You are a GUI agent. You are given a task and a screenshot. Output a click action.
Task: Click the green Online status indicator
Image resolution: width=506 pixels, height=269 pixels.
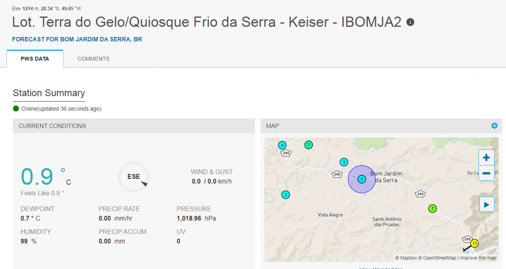tap(16, 108)
